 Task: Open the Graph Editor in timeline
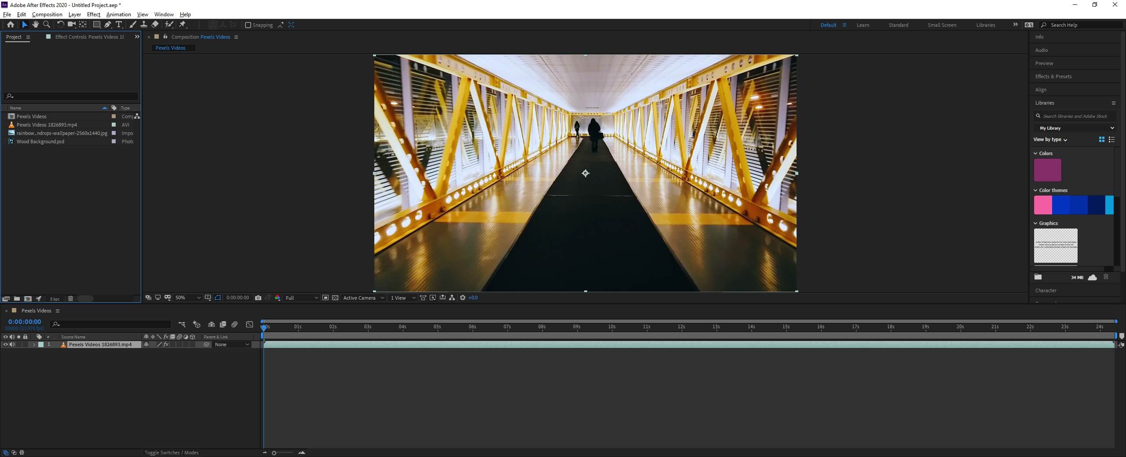click(x=249, y=324)
